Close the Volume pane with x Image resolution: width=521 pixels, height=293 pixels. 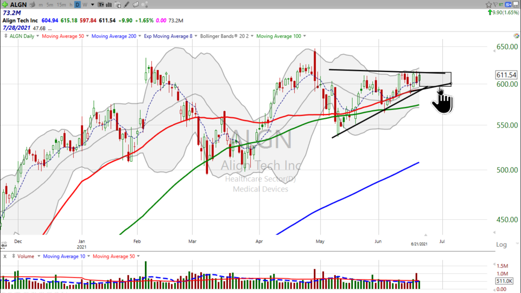5,256
